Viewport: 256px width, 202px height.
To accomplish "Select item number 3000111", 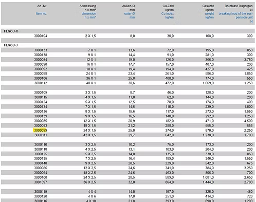I will (41, 135).
